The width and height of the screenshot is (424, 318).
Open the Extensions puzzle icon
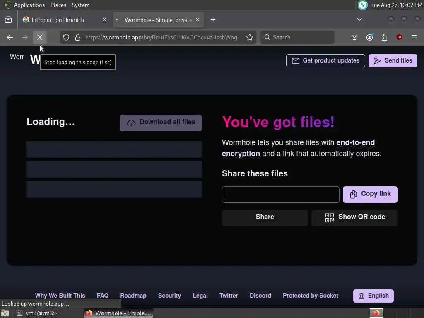pyautogui.click(x=384, y=37)
